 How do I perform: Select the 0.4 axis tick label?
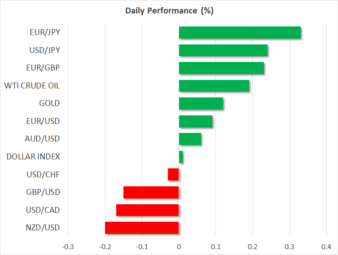click(326, 247)
